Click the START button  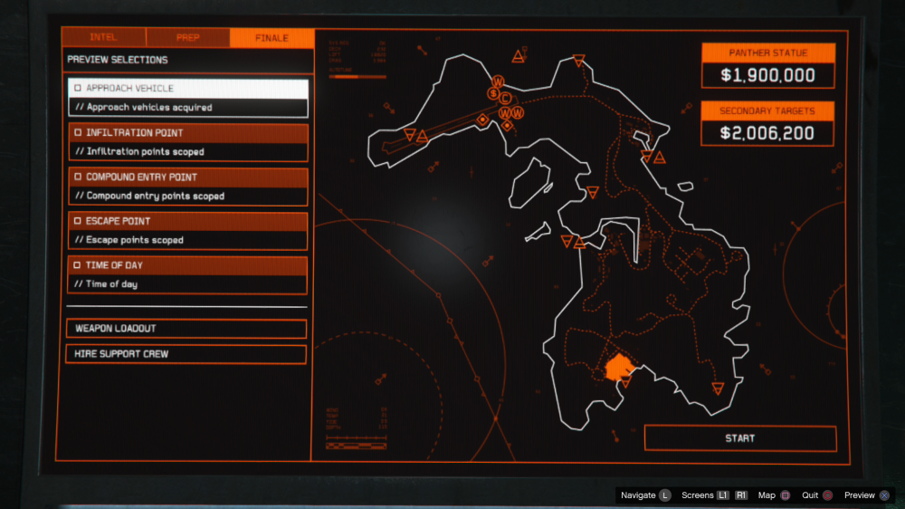740,438
